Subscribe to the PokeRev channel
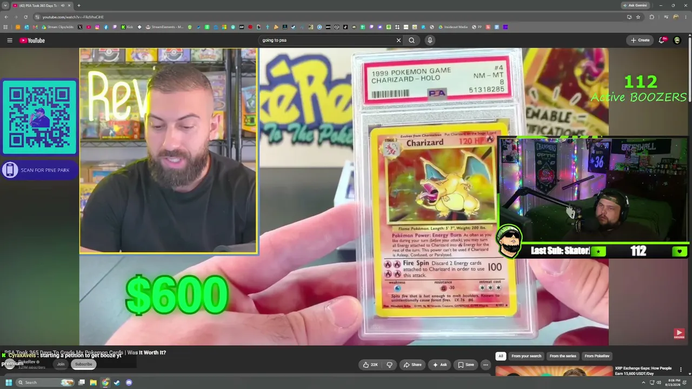 83,364
